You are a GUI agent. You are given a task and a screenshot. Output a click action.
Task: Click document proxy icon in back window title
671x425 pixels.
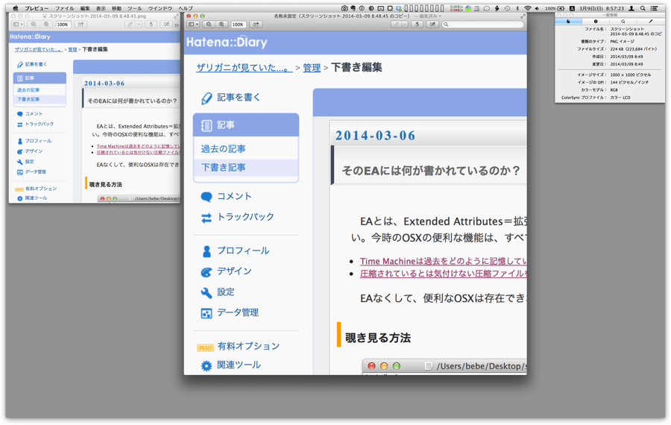coord(44,16)
